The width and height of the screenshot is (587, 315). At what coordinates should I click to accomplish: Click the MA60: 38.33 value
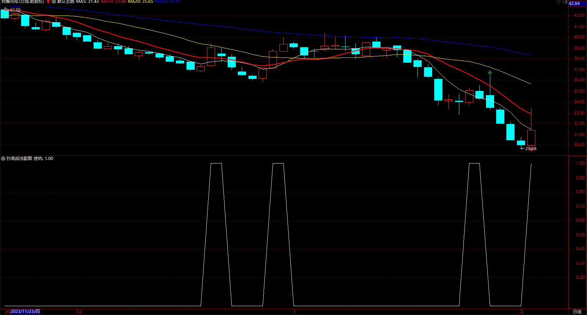click(x=168, y=2)
